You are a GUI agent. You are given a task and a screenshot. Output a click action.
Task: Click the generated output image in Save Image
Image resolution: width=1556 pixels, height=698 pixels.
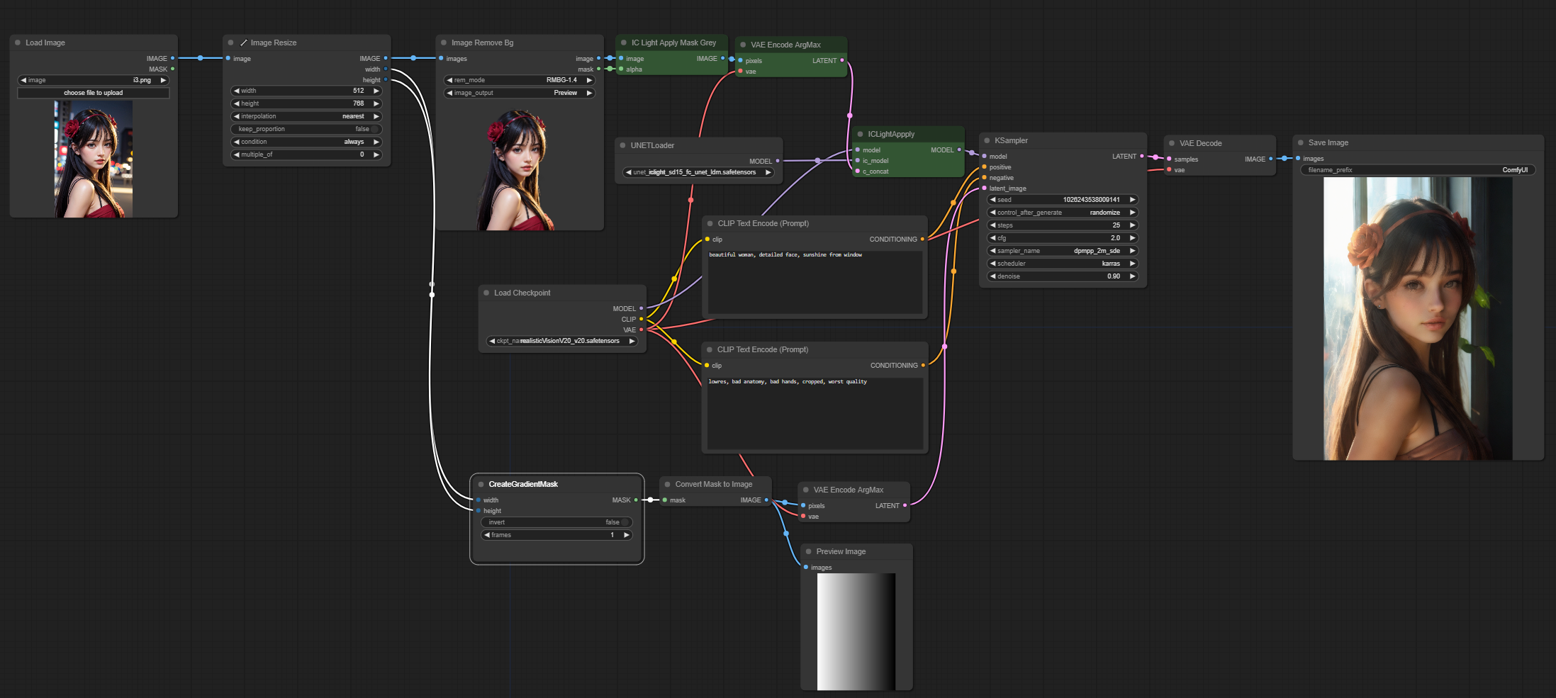[x=1417, y=318]
